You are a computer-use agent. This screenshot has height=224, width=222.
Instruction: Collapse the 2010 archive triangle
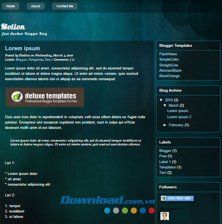click(x=161, y=100)
